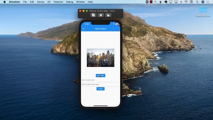This screenshot has height=120, width=213.
Task: Click the flame menu bar icon
Action: [160, 2]
